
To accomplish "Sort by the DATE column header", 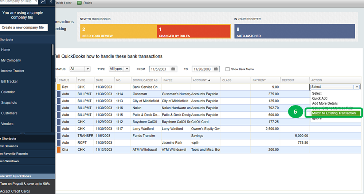I will click(99, 80).
